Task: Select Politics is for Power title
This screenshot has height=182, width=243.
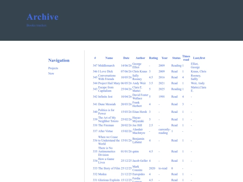Action: click(x=106, y=112)
